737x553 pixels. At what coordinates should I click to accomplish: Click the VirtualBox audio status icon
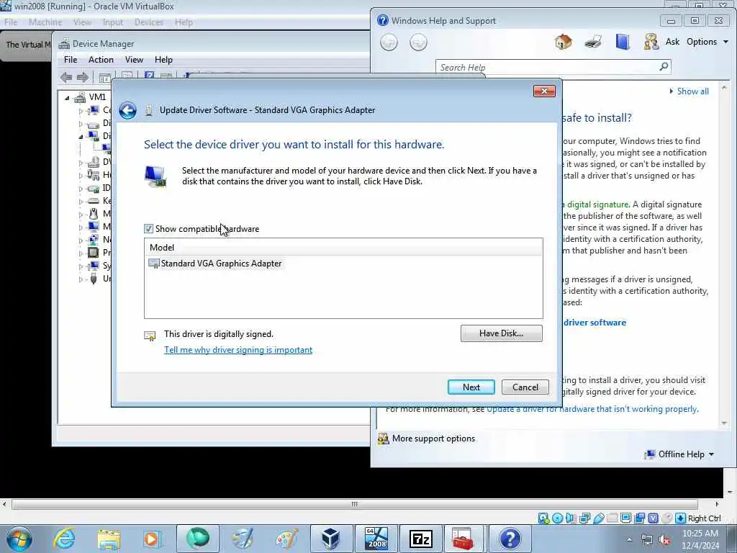[x=571, y=518]
